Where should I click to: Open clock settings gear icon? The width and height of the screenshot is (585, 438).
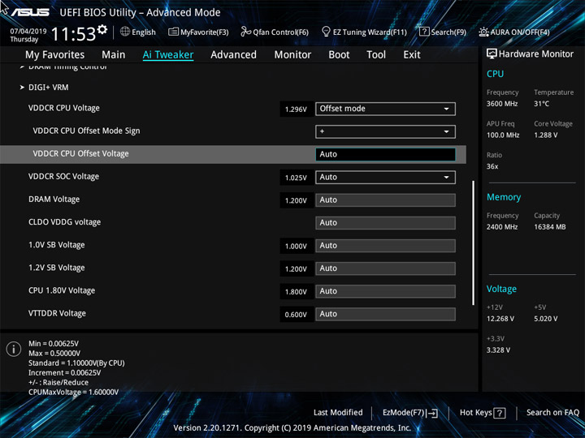[102, 29]
